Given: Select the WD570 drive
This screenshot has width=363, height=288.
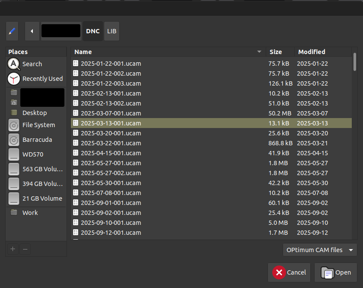Looking at the screenshot, I should pyautogui.click(x=32, y=154).
